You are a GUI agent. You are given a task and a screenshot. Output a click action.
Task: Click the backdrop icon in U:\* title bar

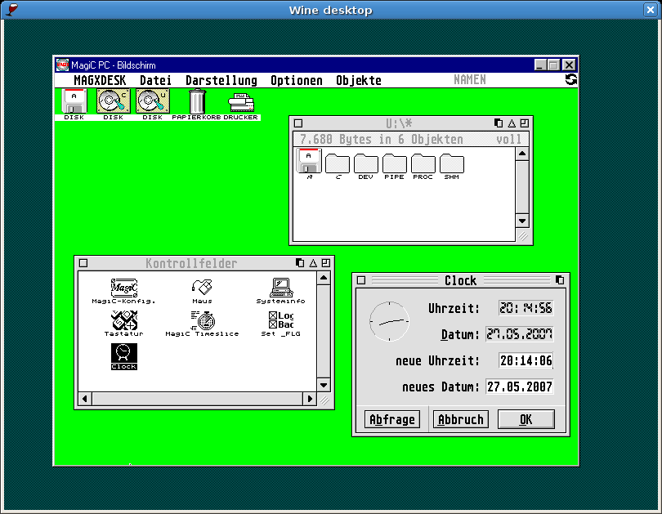[x=499, y=123]
